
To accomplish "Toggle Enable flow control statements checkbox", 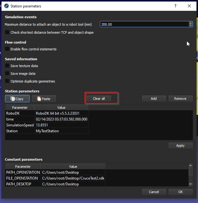I will [7, 49].
